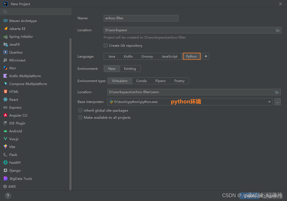Select the Quarkus generator icon
Image resolution: width=287 pixels, height=201 pixels.
[5, 52]
